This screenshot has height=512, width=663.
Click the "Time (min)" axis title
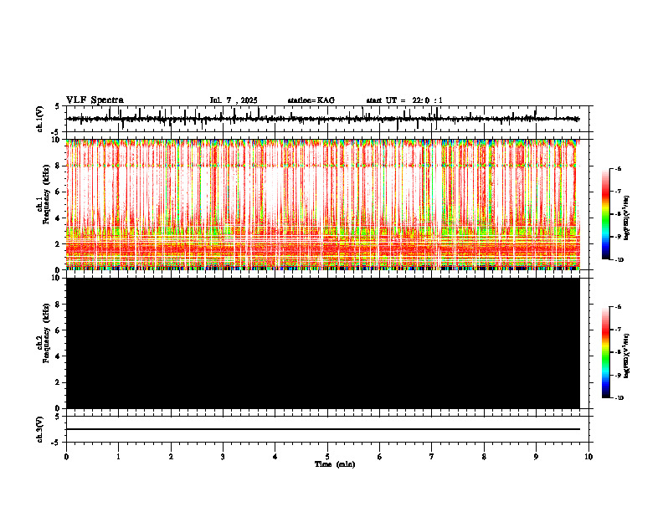[335, 464]
